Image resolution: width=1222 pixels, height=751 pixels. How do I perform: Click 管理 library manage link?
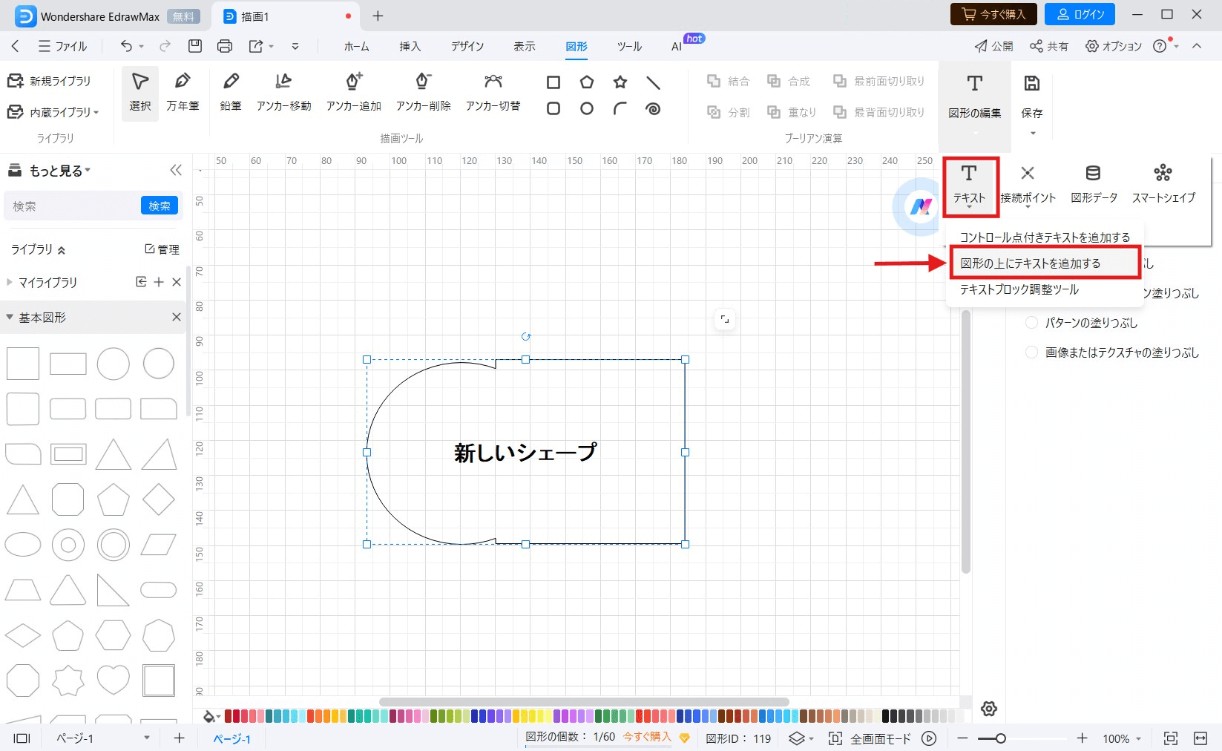coord(162,249)
